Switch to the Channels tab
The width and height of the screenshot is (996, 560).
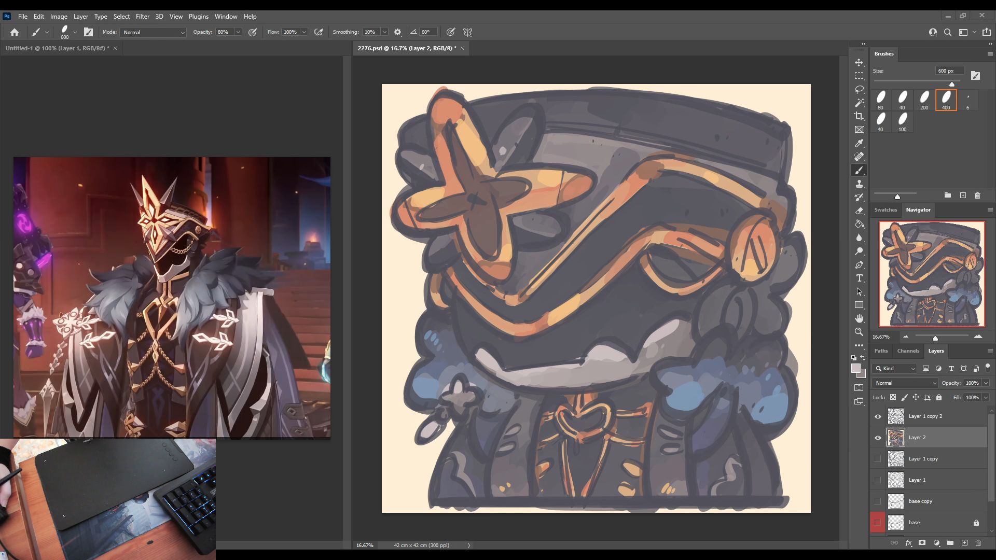[x=908, y=351]
